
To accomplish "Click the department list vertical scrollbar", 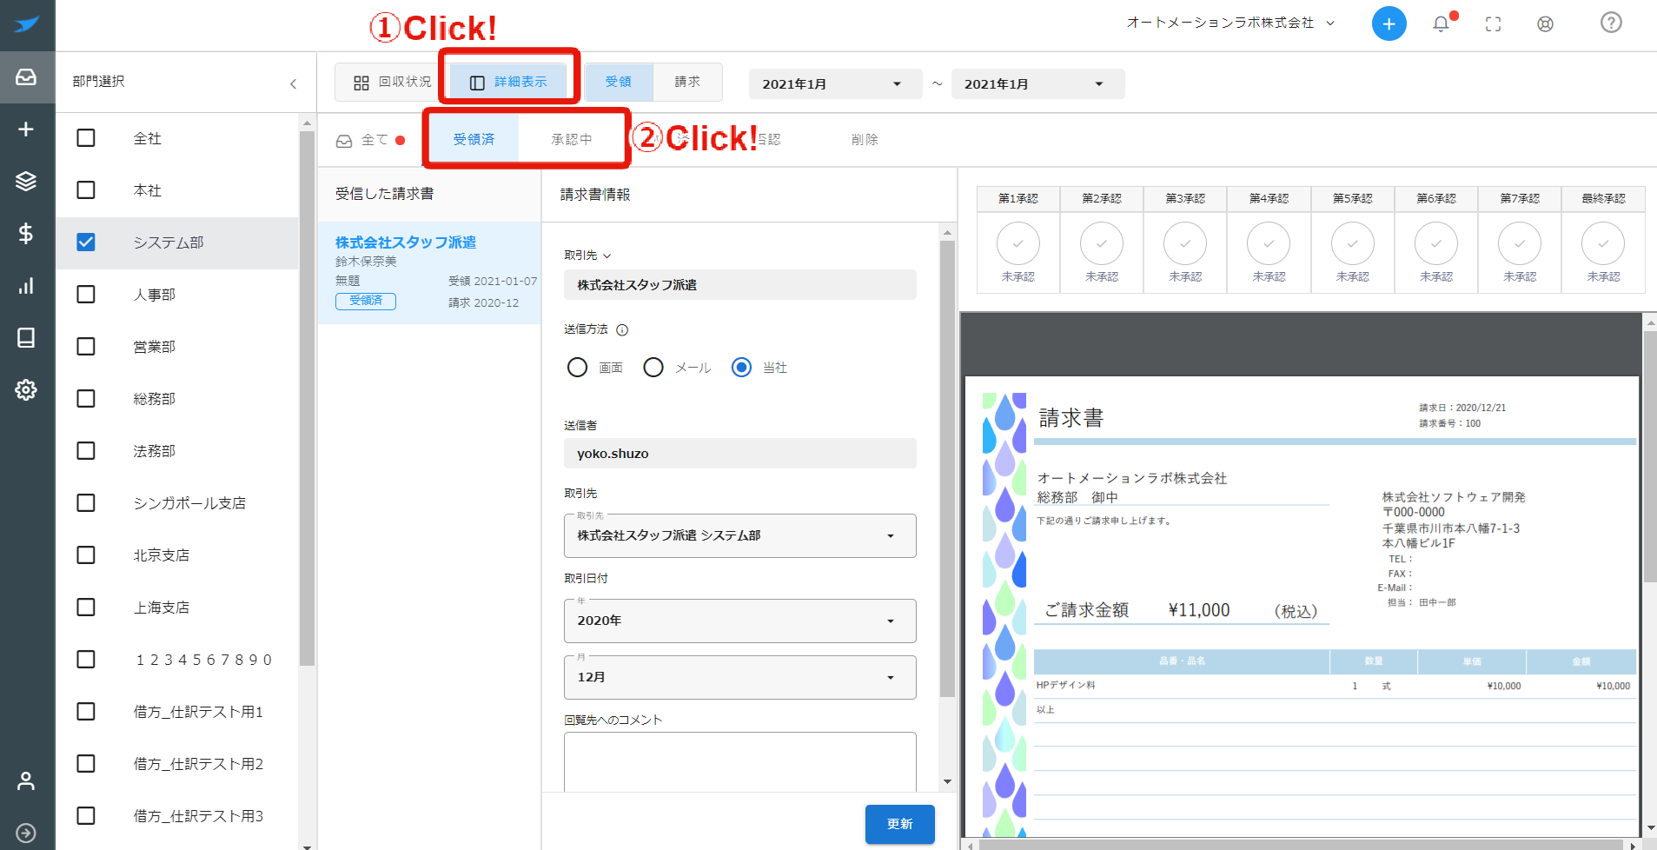I will point(307,398).
